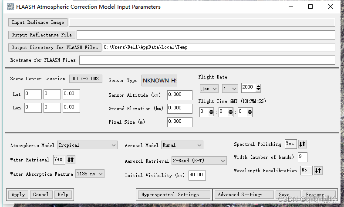Click the Initial Visibility (km) field

point(197,175)
